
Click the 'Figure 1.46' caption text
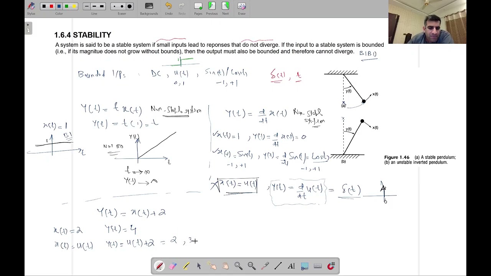pos(420,160)
